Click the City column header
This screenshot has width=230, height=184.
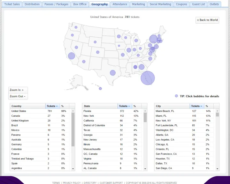(172, 106)
